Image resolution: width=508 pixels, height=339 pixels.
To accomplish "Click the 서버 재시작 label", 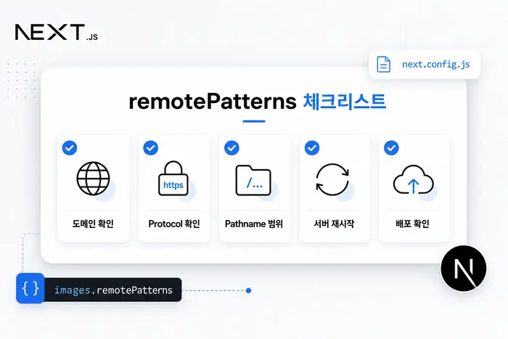I will pos(334,224).
